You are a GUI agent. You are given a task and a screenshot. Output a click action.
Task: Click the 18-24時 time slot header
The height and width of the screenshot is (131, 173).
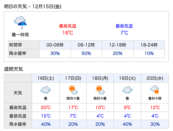[149, 45]
